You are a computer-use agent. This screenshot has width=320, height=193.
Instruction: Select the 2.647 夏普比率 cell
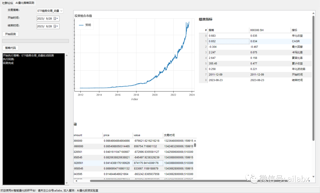(x=228, y=58)
